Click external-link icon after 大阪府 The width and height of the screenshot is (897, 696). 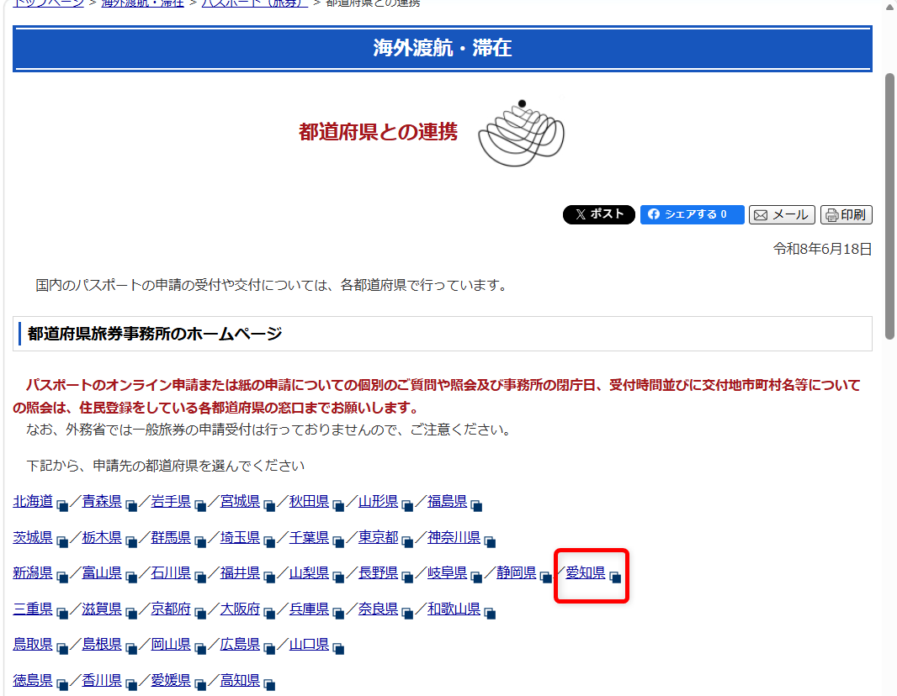click(x=269, y=613)
